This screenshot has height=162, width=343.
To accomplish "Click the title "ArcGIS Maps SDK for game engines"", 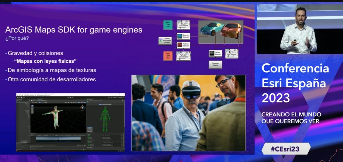I will pyautogui.click(x=74, y=30).
